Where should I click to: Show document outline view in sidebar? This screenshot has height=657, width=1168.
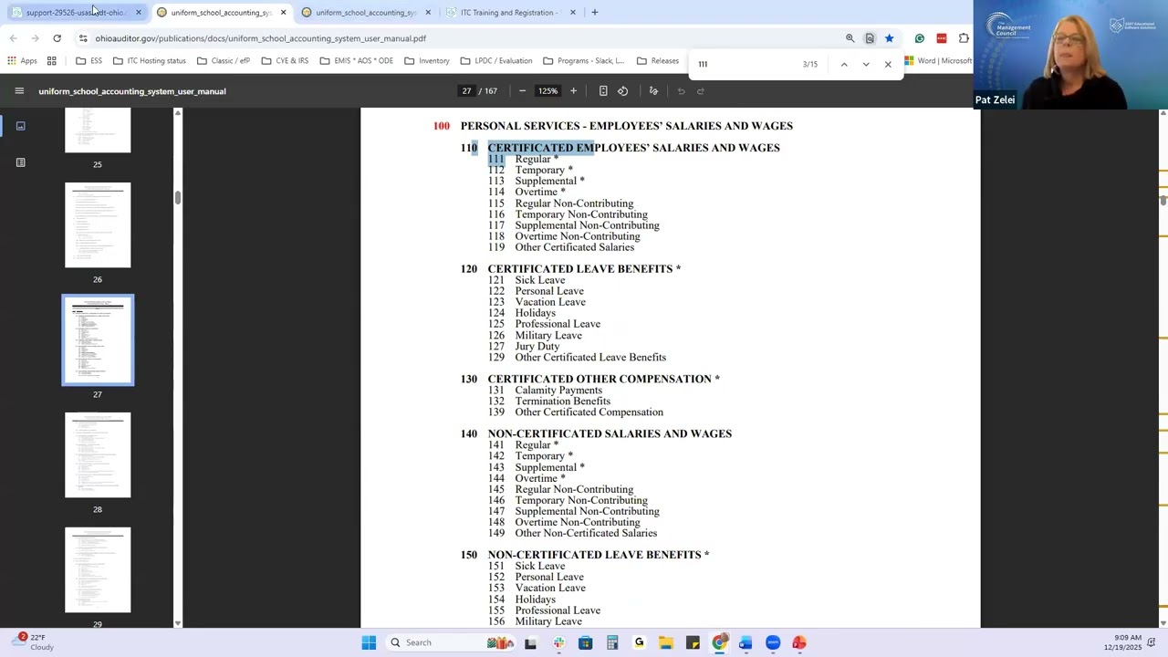(20, 162)
